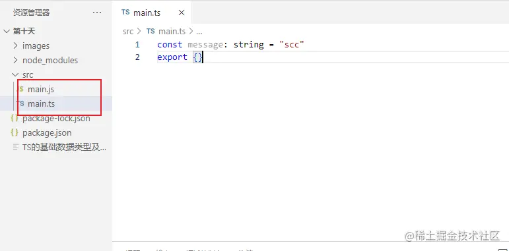Click the braces icon of package-lock.json

coord(15,118)
